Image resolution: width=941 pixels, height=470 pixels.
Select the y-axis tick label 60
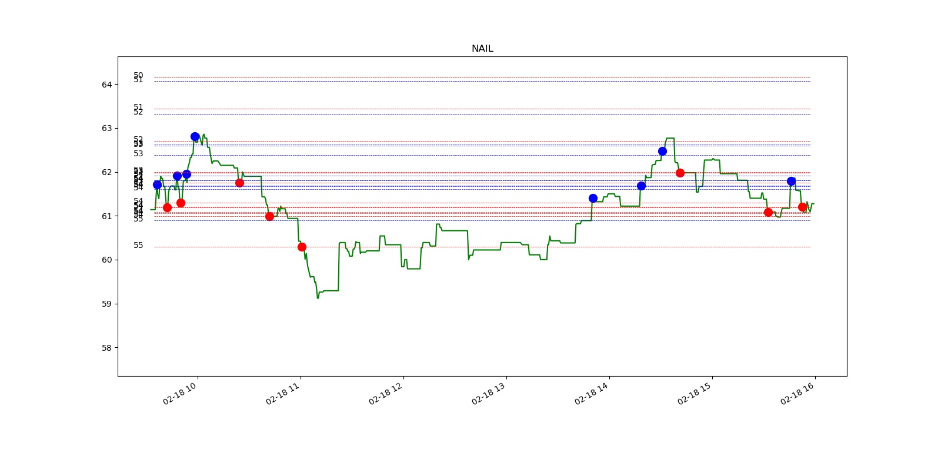click(106, 260)
